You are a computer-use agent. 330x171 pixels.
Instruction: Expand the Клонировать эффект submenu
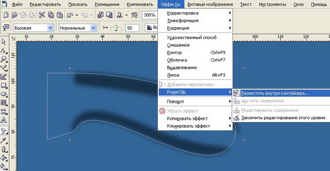(195, 126)
